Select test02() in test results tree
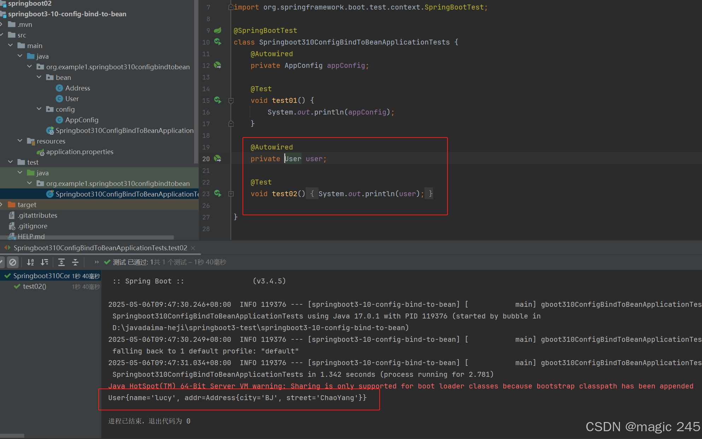The width and height of the screenshot is (702, 439). click(34, 287)
